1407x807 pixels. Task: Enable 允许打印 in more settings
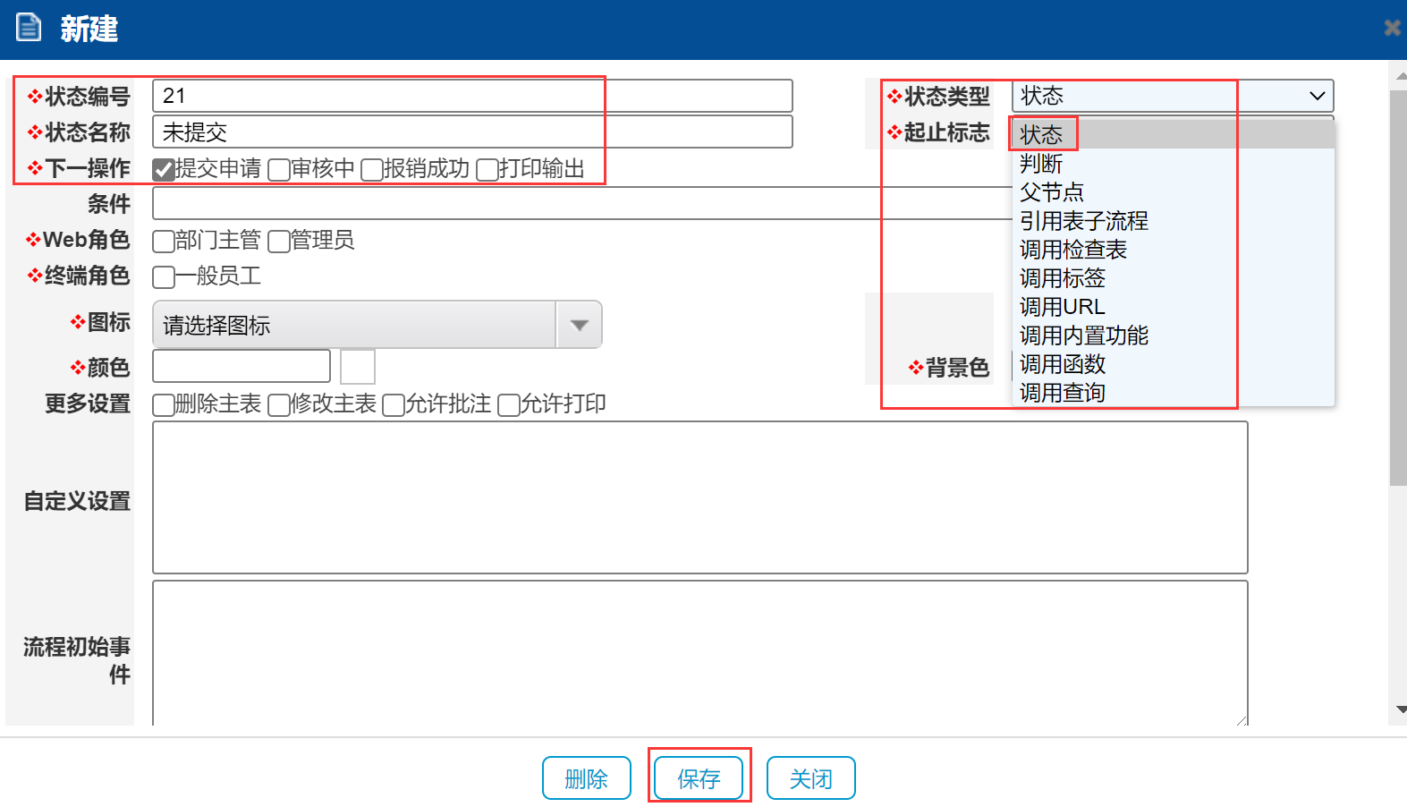click(x=508, y=405)
